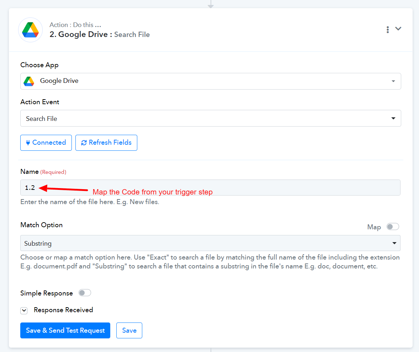This screenshot has width=419, height=352.
Task: Click the Action Event dropdown caret
Action: click(x=393, y=118)
